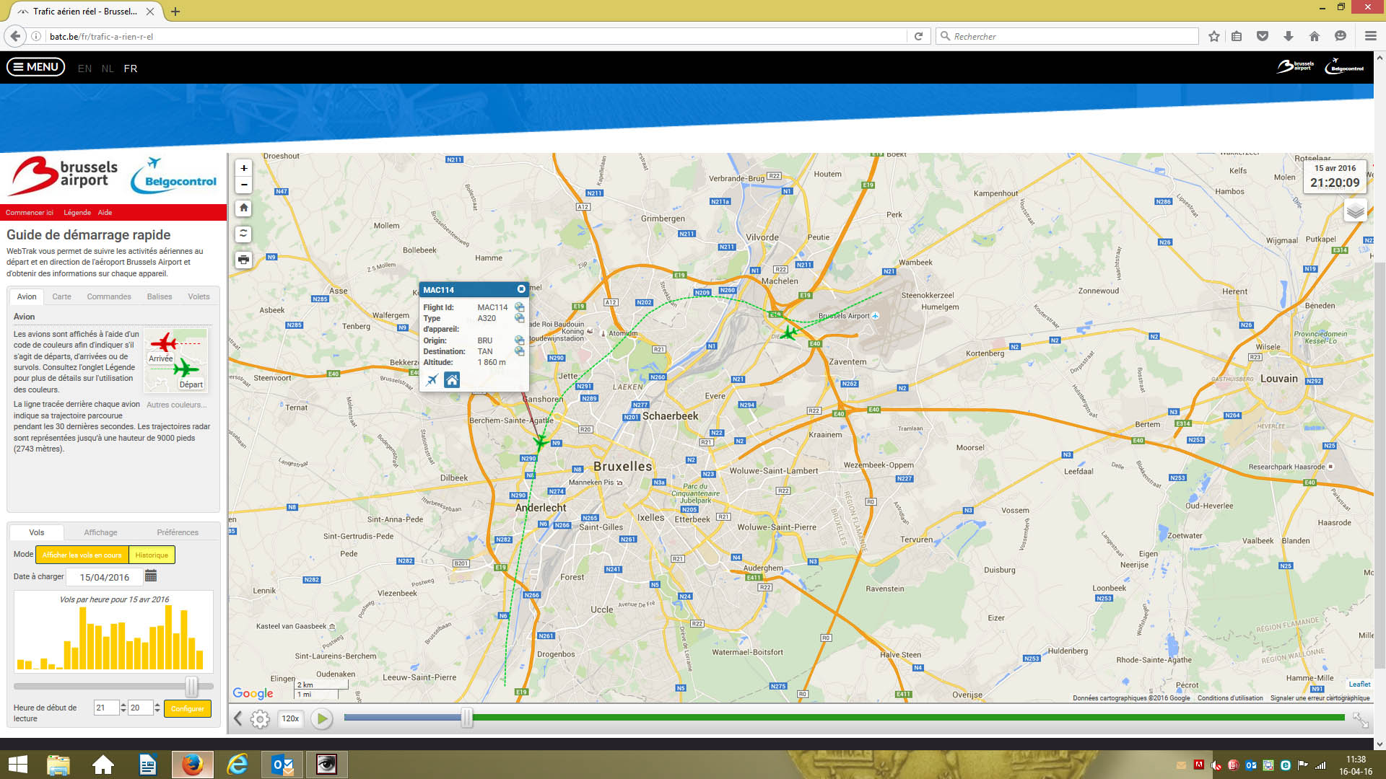
Task: Open Outlook from the taskbar
Action: tap(282, 765)
